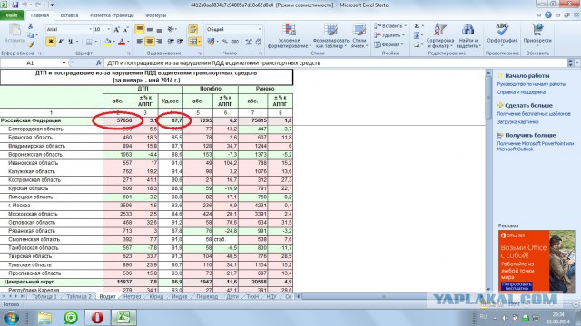Apply thousands separator format 000
The image size is (581, 326).
(x=235, y=42)
